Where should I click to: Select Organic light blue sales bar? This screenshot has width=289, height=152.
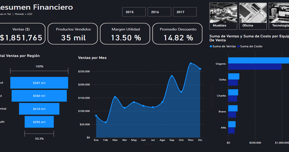pyautogui.click(x=259, y=60)
